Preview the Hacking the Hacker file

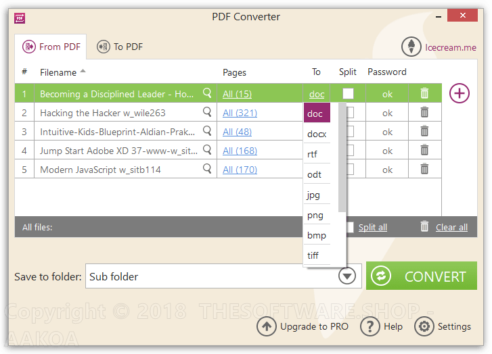[207, 112]
